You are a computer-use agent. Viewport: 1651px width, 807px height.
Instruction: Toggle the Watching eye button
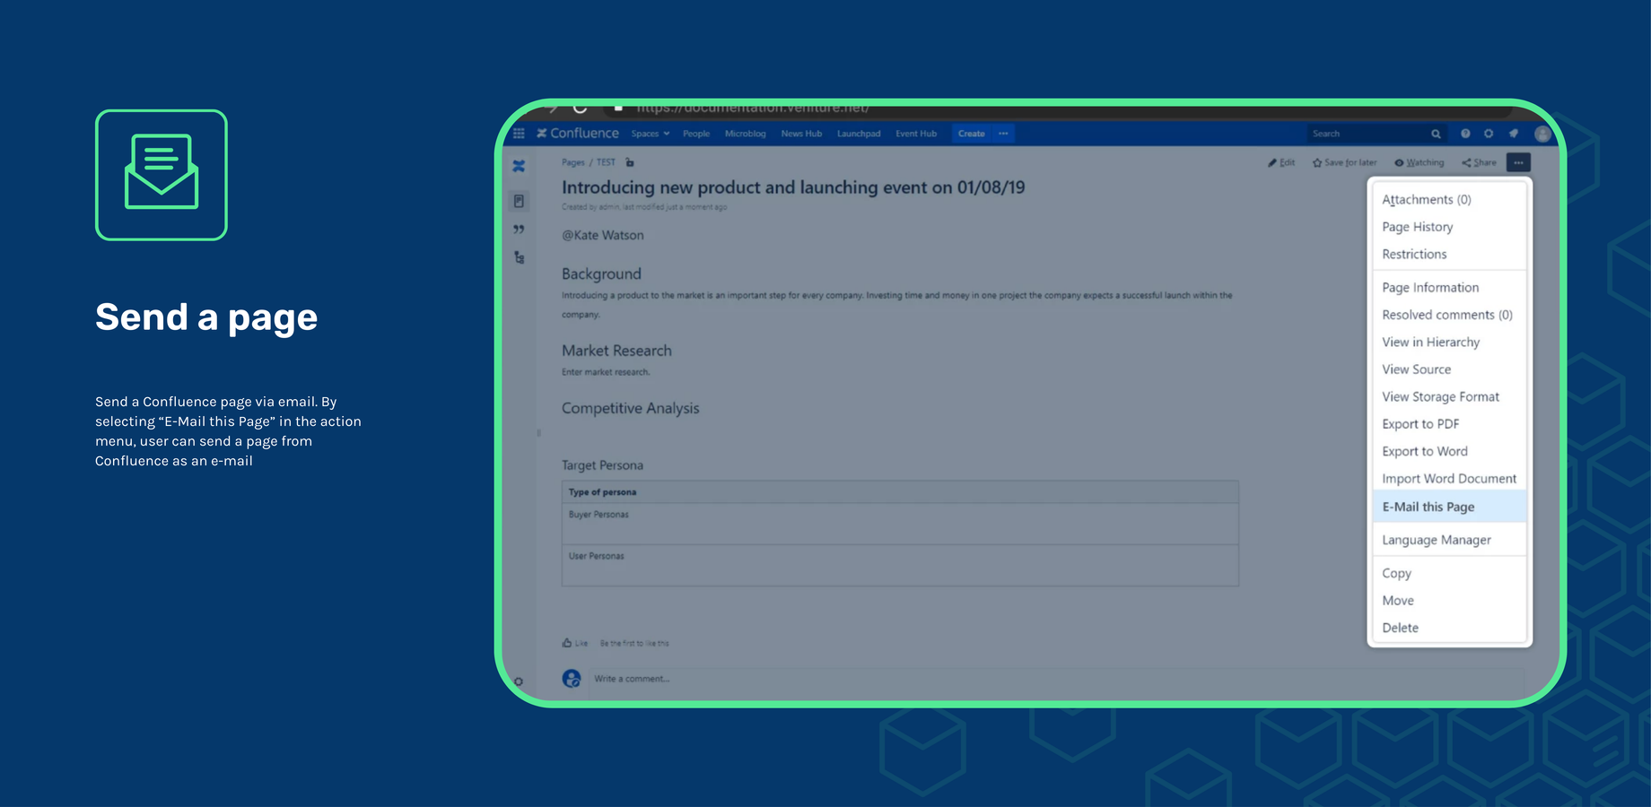tap(1420, 162)
